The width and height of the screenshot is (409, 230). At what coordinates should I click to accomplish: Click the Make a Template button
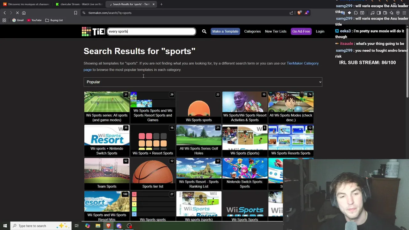pos(225,31)
